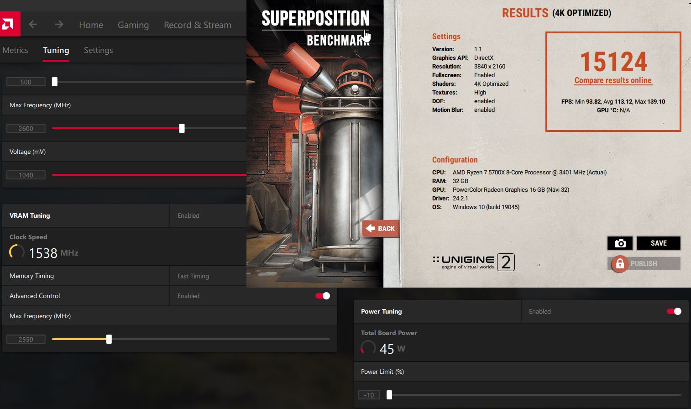Click the VRAM Max Frequency slider handle
The image size is (691, 409).
click(x=109, y=339)
